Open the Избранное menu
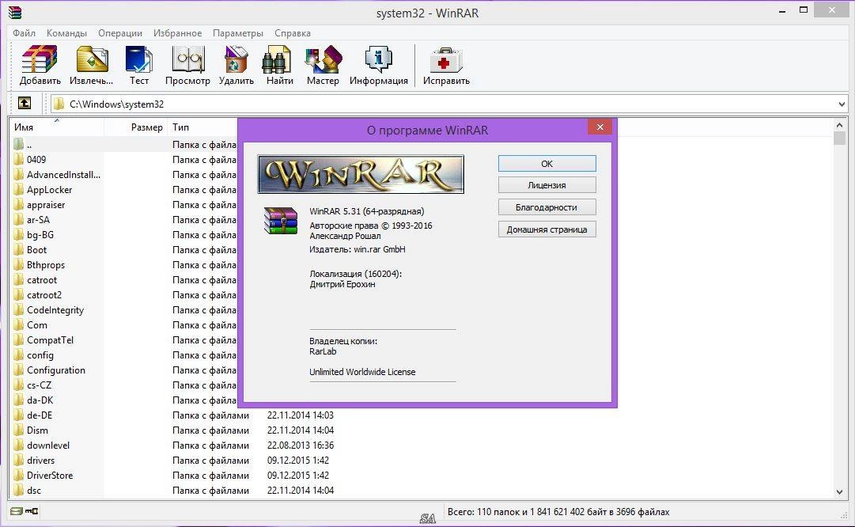This screenshot has height=527, width=855. coord(177,32)
